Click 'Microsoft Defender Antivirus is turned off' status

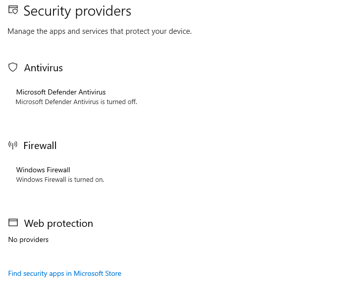click(x=76, y=102)
